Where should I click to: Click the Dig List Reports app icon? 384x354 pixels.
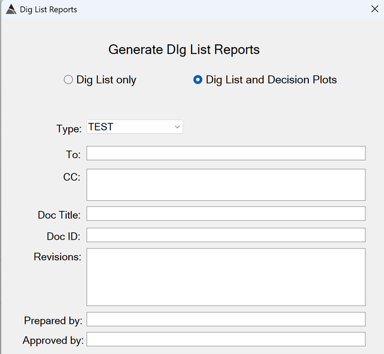(11, 10)
